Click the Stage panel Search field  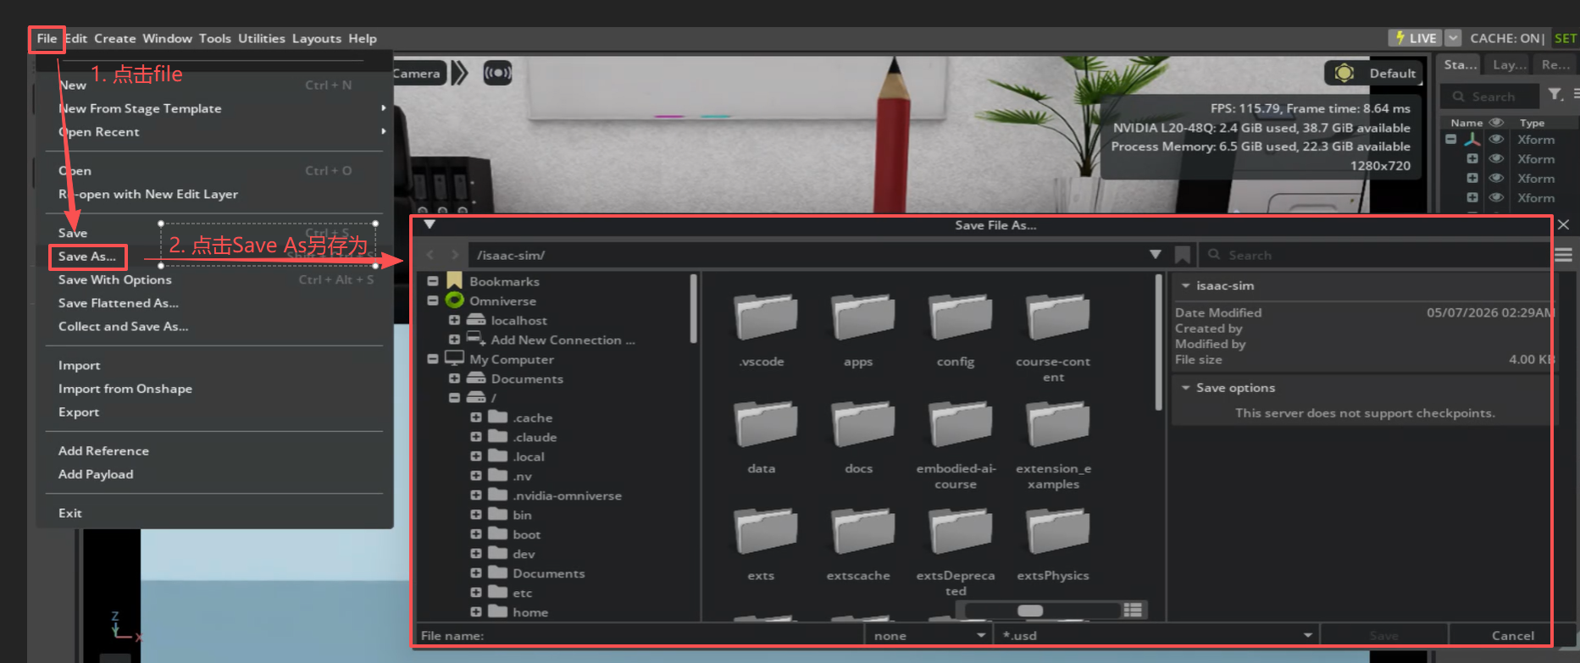pos(1491,96)
